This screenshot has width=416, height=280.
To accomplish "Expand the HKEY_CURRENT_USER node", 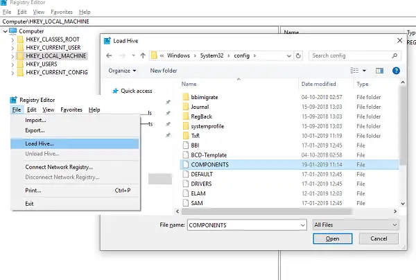I will tap(12, 48).
